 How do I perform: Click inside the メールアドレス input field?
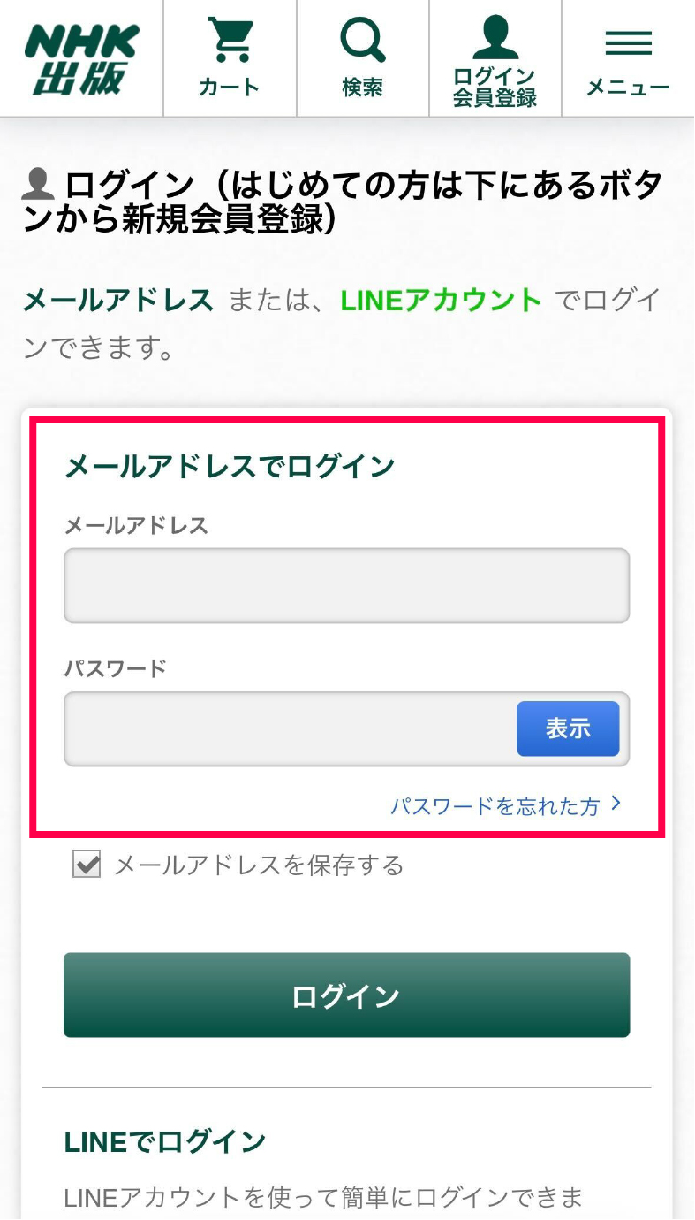pyautogui.click(x=345, y=585)
